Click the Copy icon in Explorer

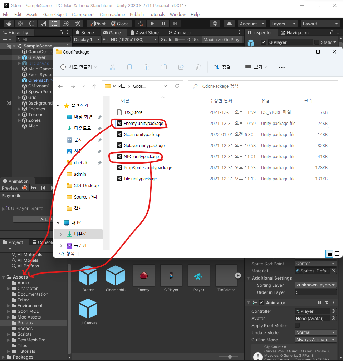129,67
